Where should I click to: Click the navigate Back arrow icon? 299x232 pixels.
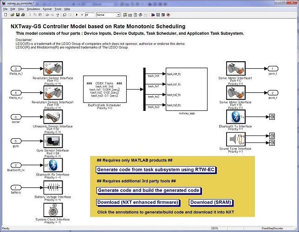click(47, 14)
